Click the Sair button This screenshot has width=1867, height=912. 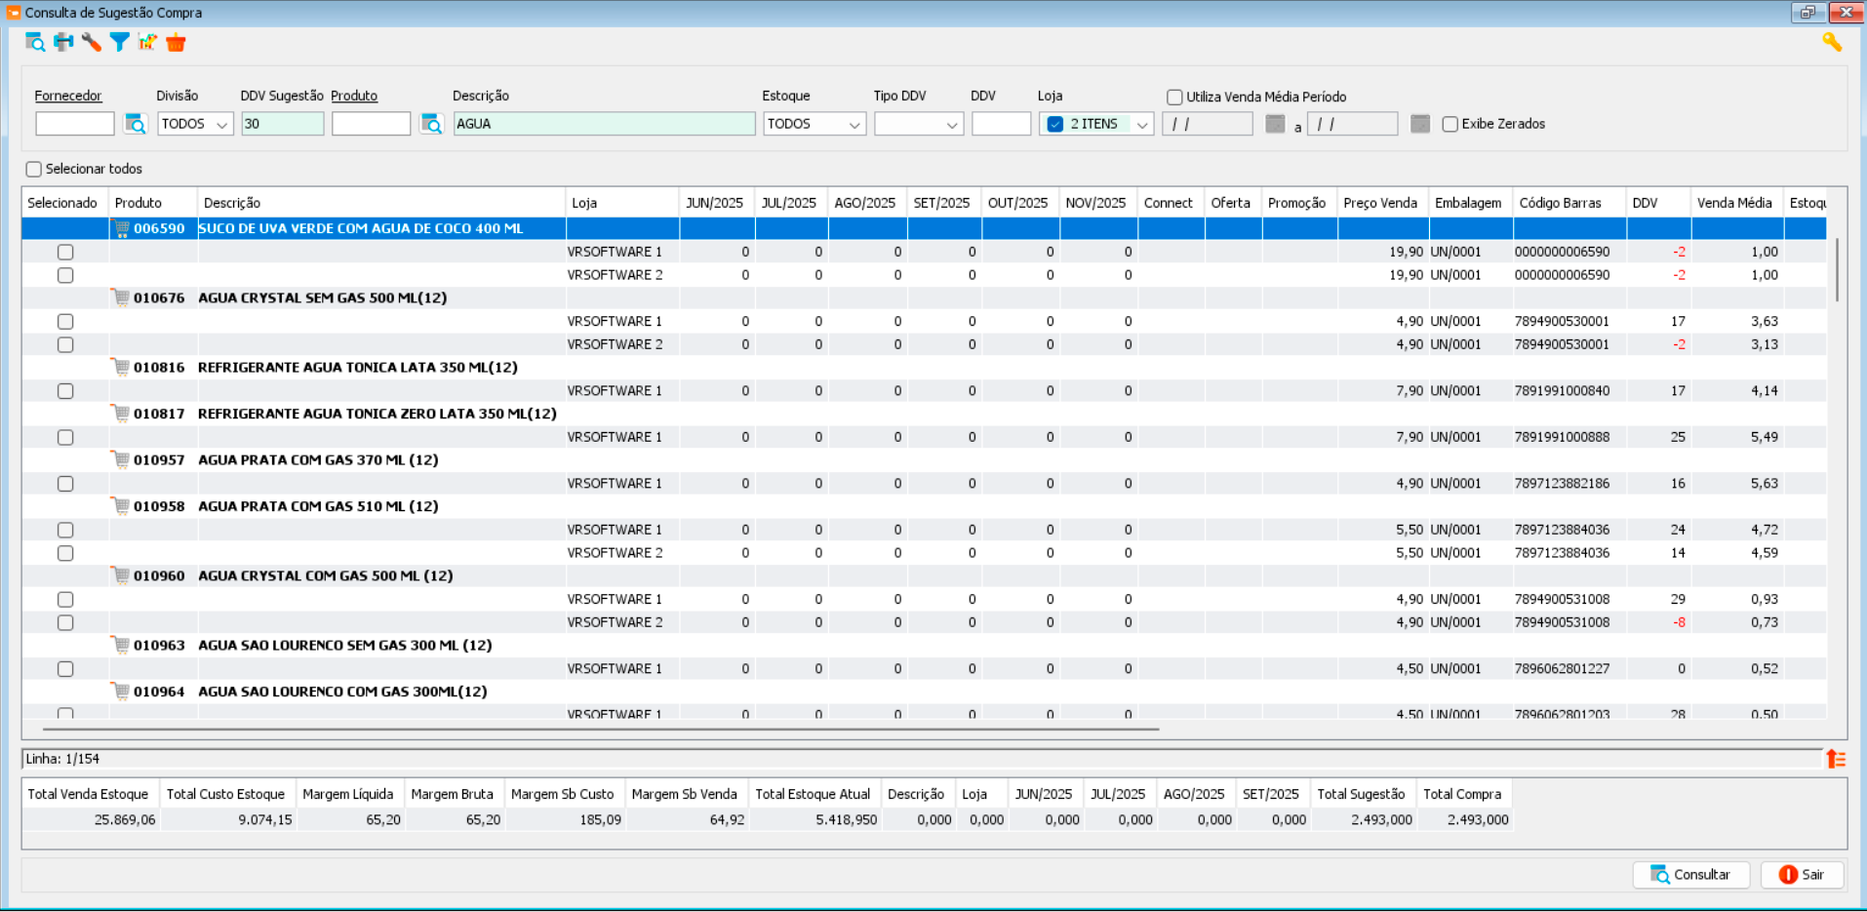tap(1801, 875)
